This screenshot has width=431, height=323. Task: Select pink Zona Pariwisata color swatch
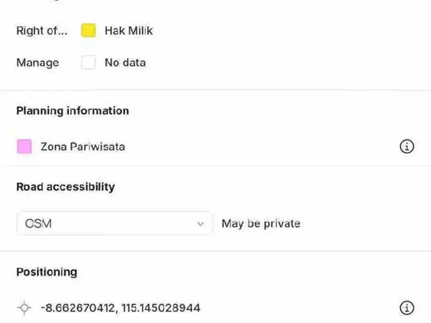click(24, 146)
